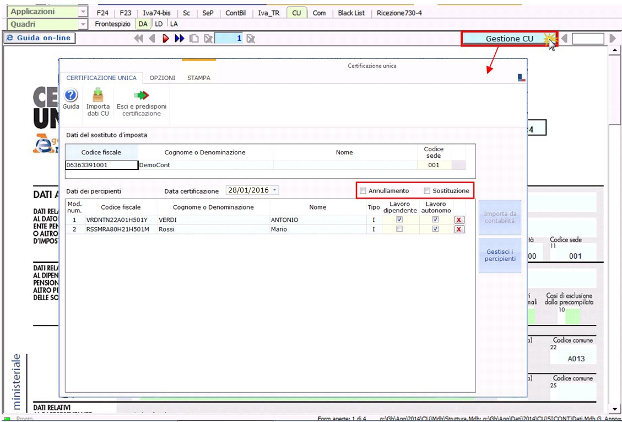Open the Com application tab
Image resolution: width=622 pixels, height=422 pixels.
320,13
